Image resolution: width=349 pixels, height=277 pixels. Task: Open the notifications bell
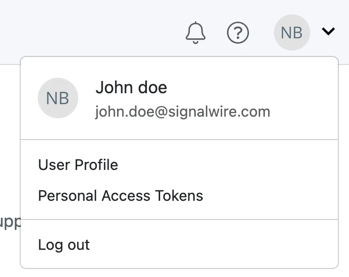[x=195, y=33]
